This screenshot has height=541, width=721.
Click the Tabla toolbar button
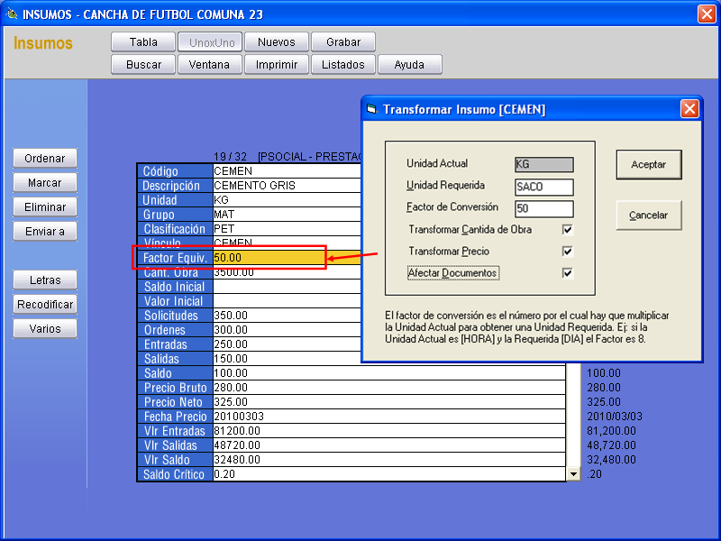click(x=143, y=42)
